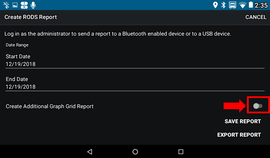Cancel the Create RODS Report screen
The width and height of the screenshot is (270, 158).
(256, 17)
